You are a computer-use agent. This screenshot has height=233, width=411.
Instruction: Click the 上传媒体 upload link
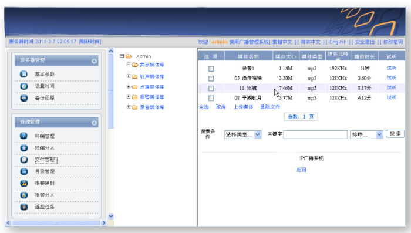243,107
